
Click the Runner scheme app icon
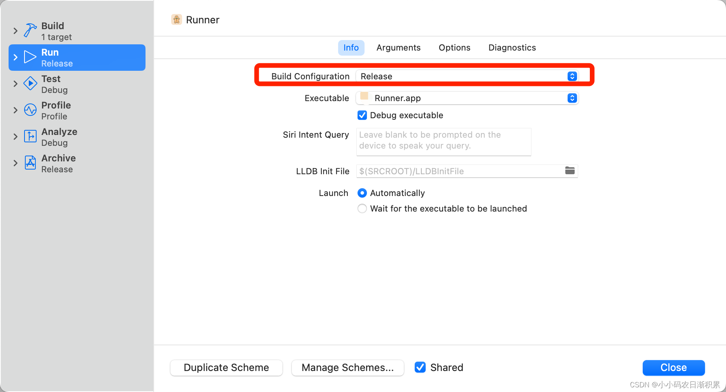point(177,19)
